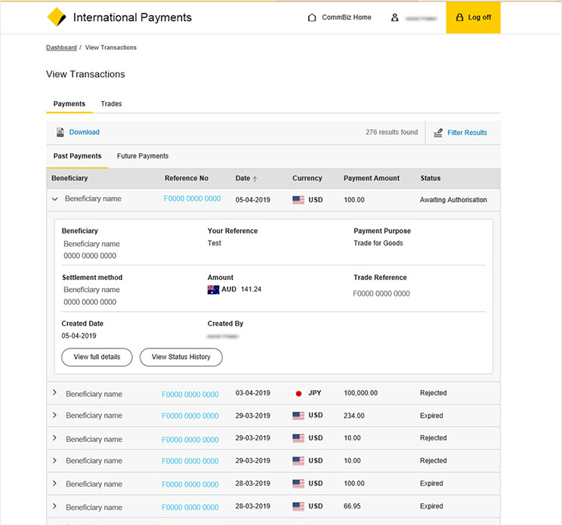Switch to the Trades tab
Screen dimensions: 562x525
coord(111,104)
